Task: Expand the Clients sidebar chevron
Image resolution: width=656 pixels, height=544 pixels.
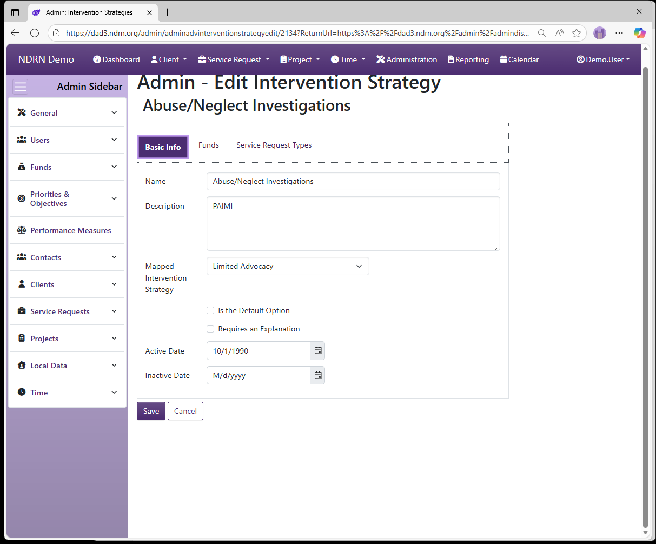Action: coord(114,284)
